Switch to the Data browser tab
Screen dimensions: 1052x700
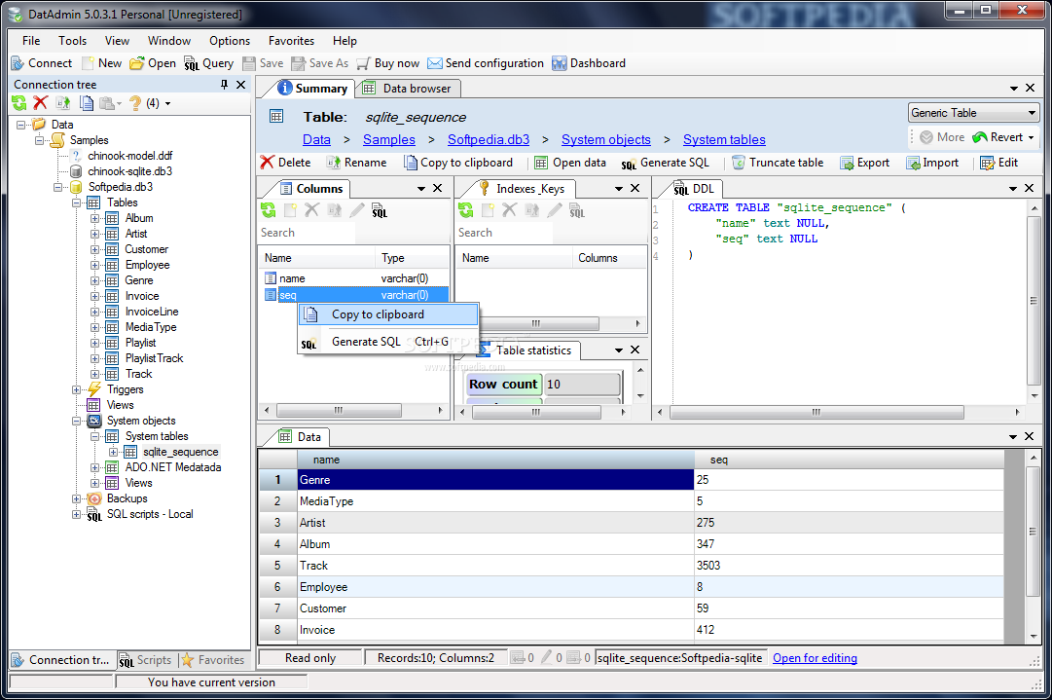pyautogui.click(x=407, y=89)
